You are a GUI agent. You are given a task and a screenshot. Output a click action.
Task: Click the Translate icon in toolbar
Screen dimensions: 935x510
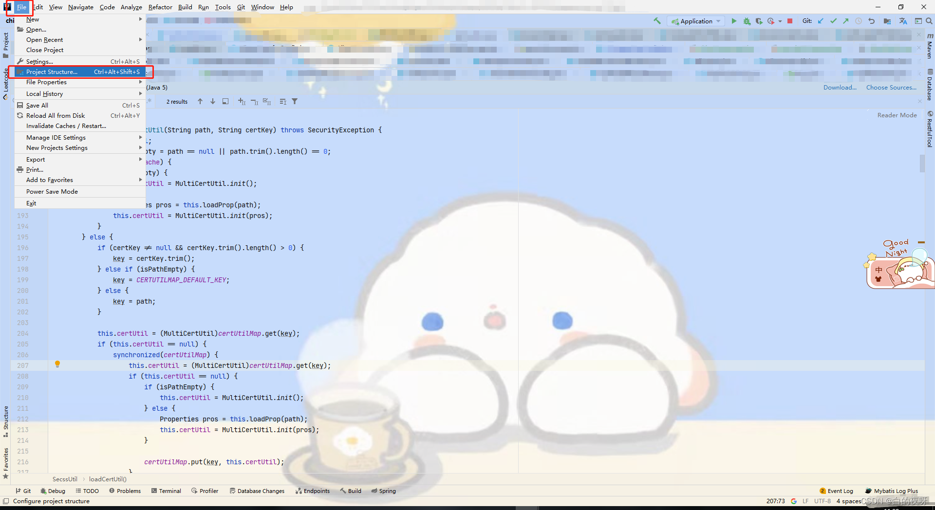(903, 21)
